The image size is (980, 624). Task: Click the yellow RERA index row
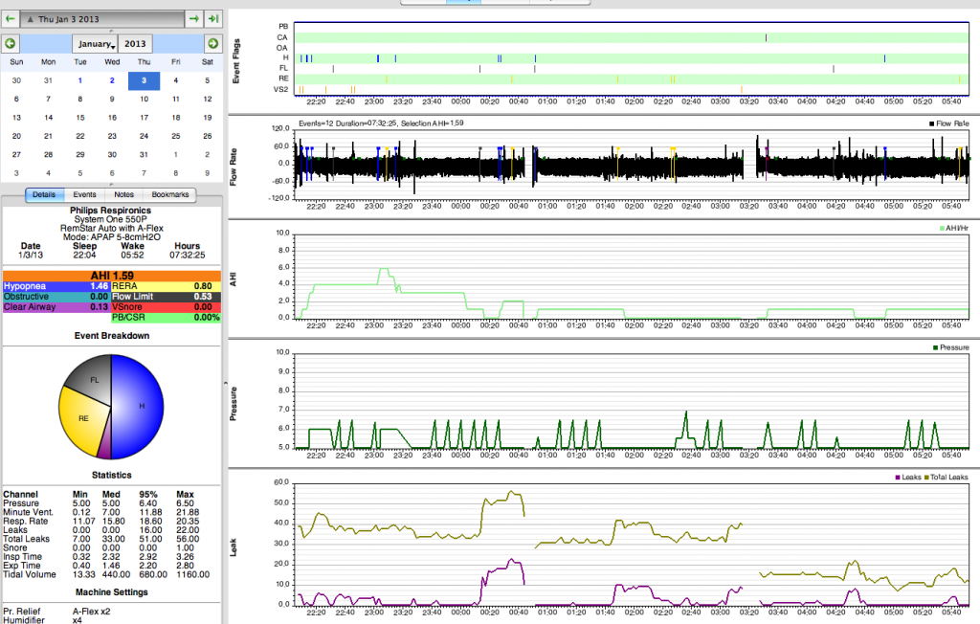pyautogui.click(x=166, y=286)
